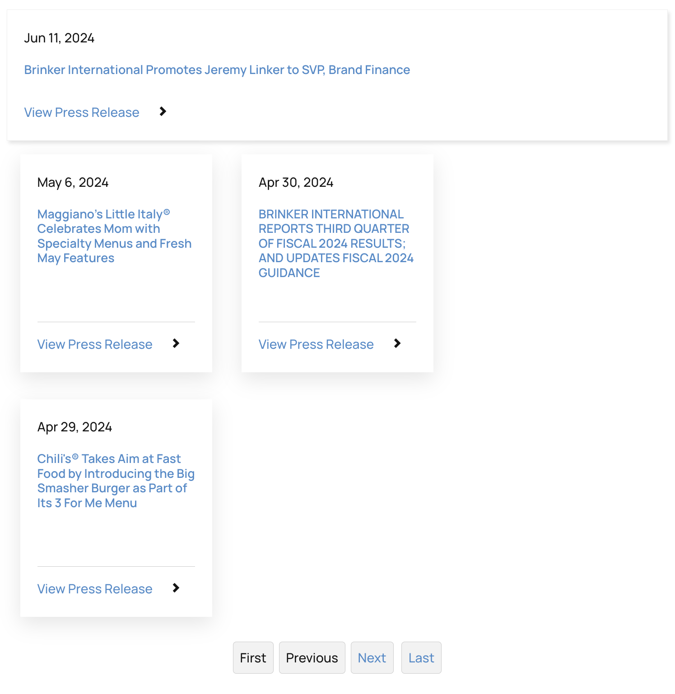Viewport: 675px width, 694px height.
Task: Go to First page of results
Action: [x=253, y=658]
